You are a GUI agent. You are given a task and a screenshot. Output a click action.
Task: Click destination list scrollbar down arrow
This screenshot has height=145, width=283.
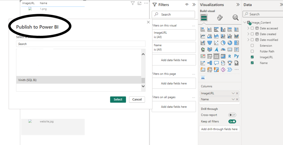143,86
